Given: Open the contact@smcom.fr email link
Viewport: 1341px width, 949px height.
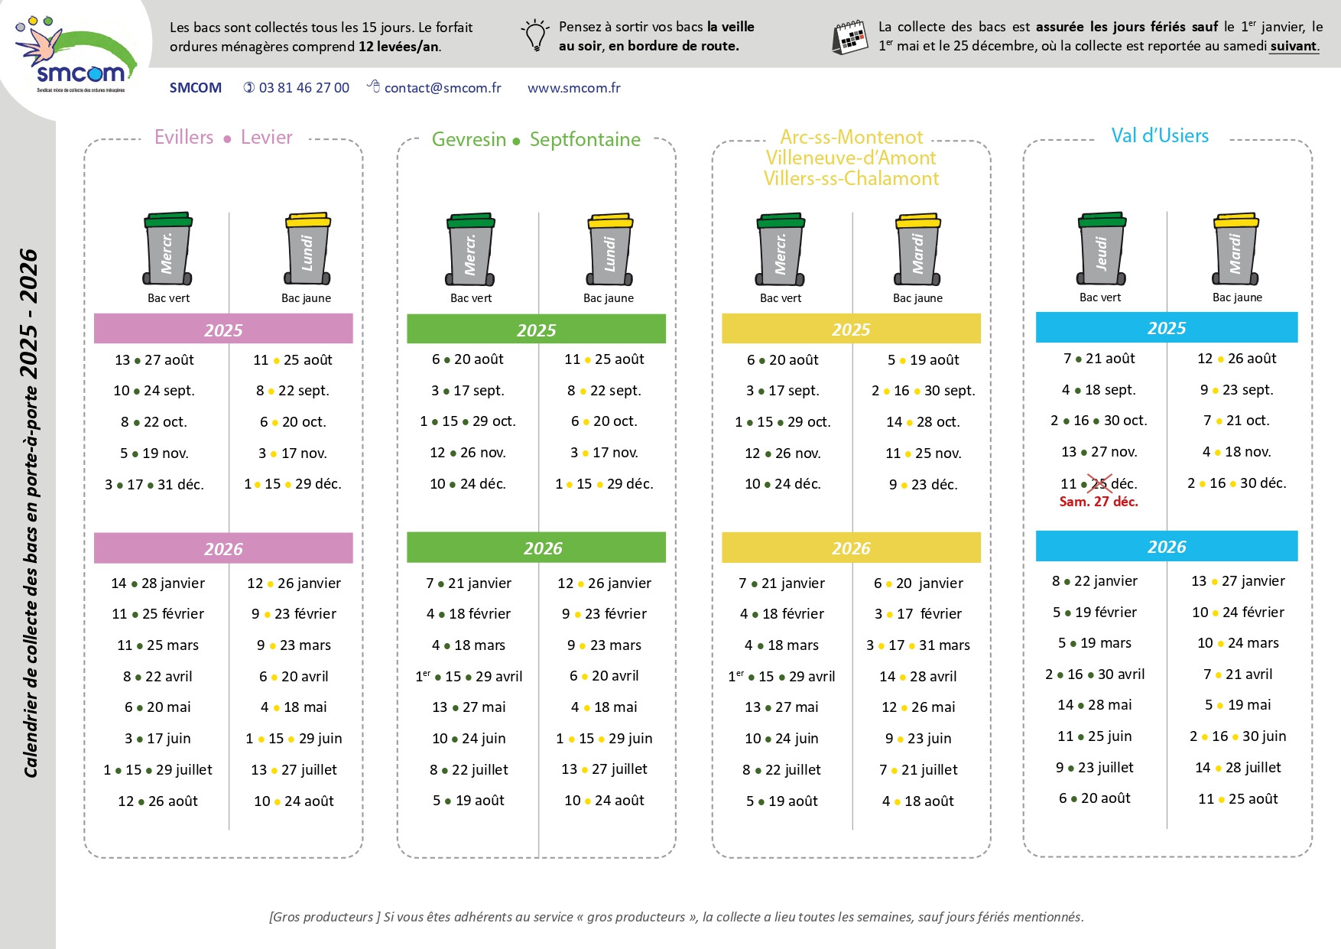Looking at the screenshot, I should coord(442,88).
